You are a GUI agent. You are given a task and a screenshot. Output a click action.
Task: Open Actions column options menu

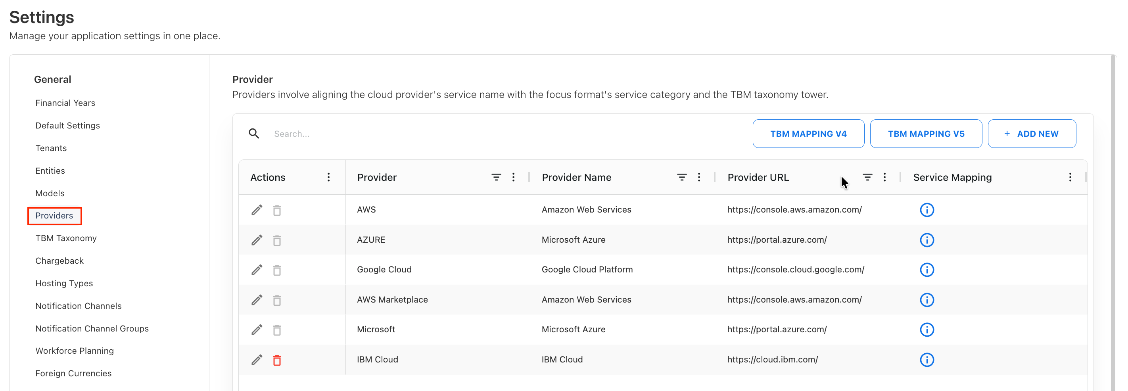tap(328, 177)
